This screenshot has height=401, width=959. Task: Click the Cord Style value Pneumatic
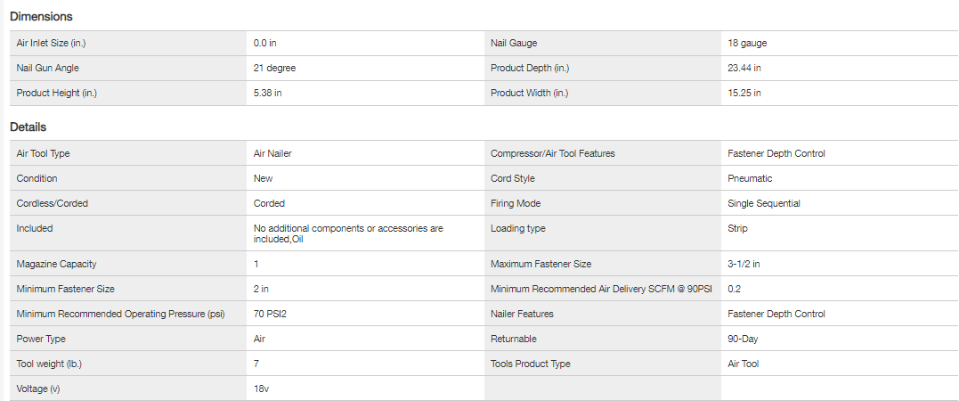750,178
